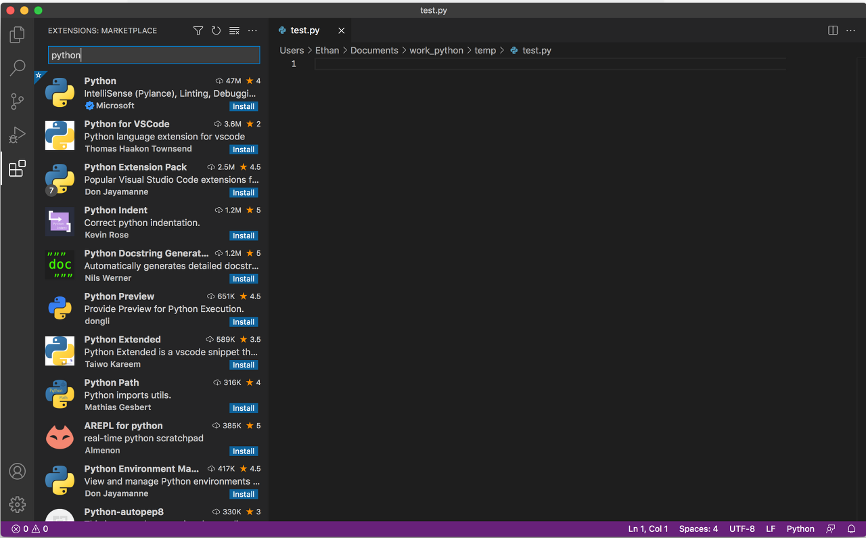Click the temp breadcrumb
This screenshot has width=866, height=538.
click(x=485, y=51)
